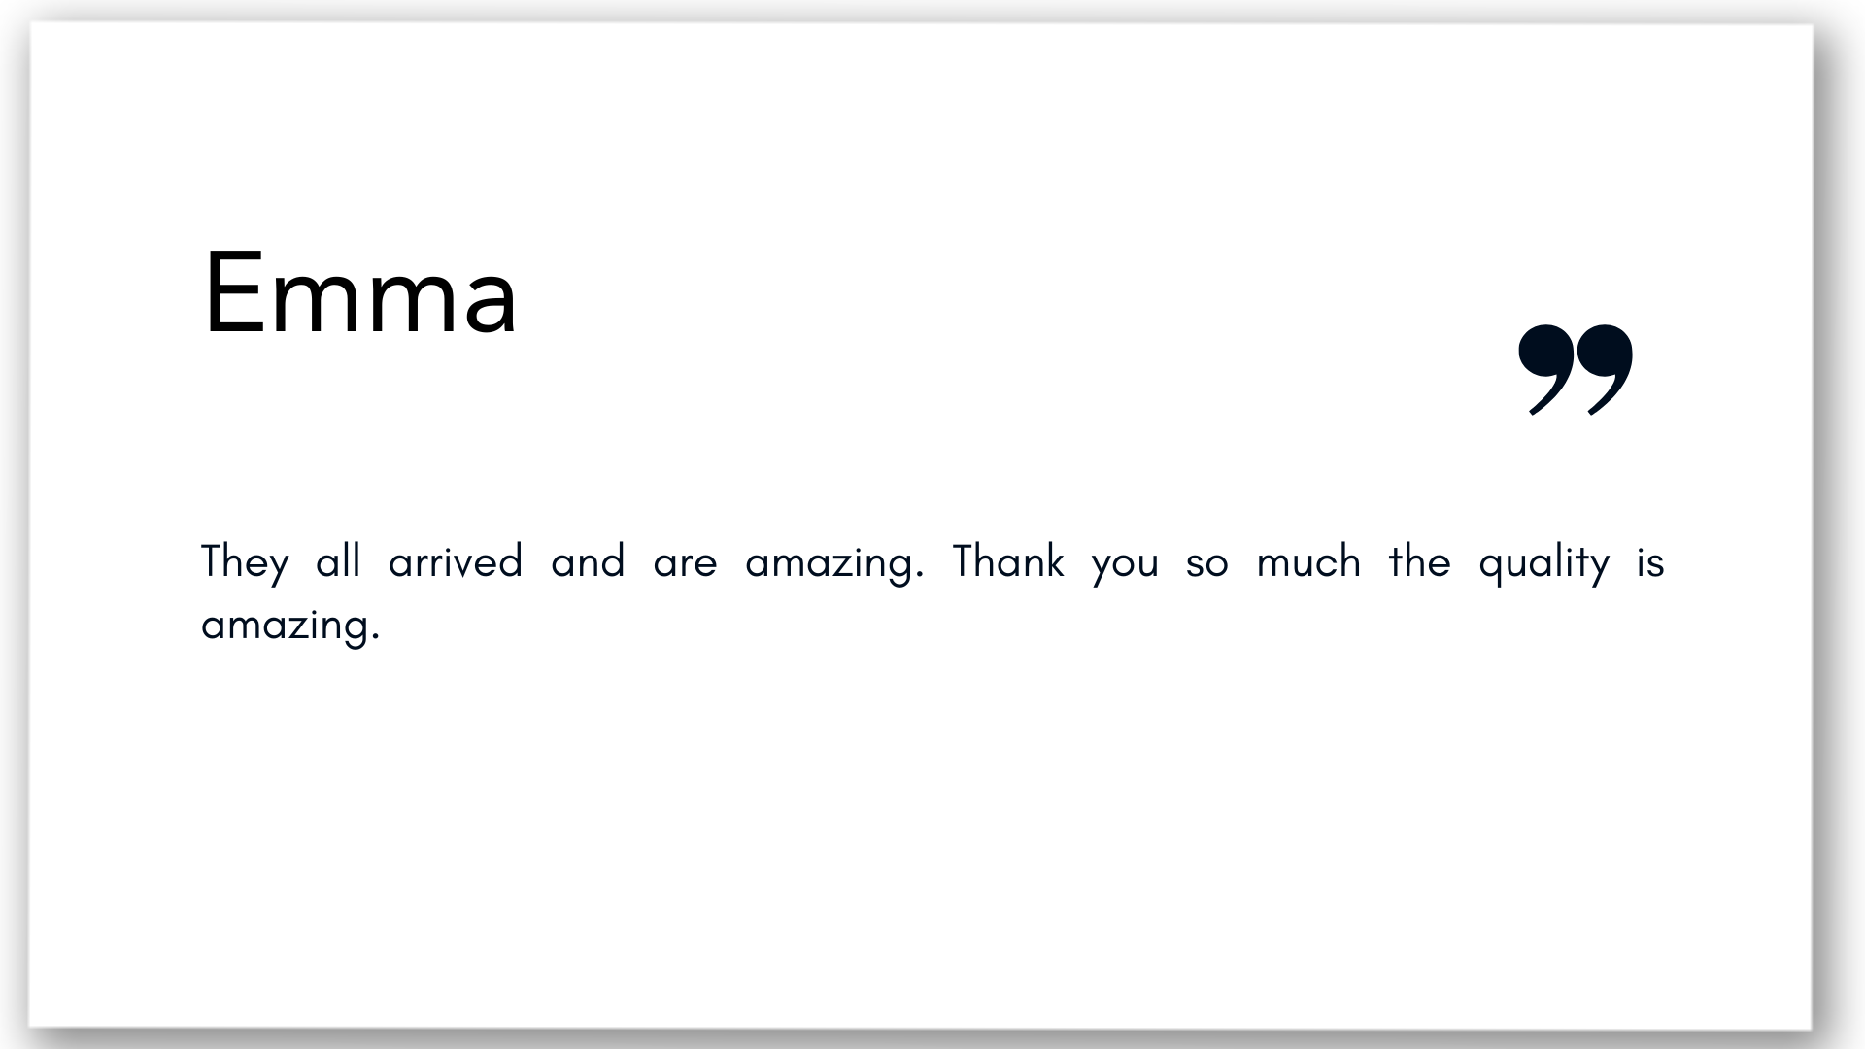
Task: Select the Emma name heading
Action: pos(359,293)
